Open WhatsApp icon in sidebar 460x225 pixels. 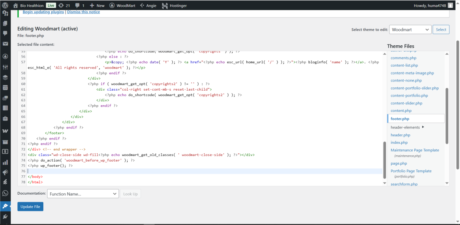(5, 193)
